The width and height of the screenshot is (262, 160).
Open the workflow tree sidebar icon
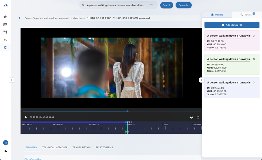(5, 32)
